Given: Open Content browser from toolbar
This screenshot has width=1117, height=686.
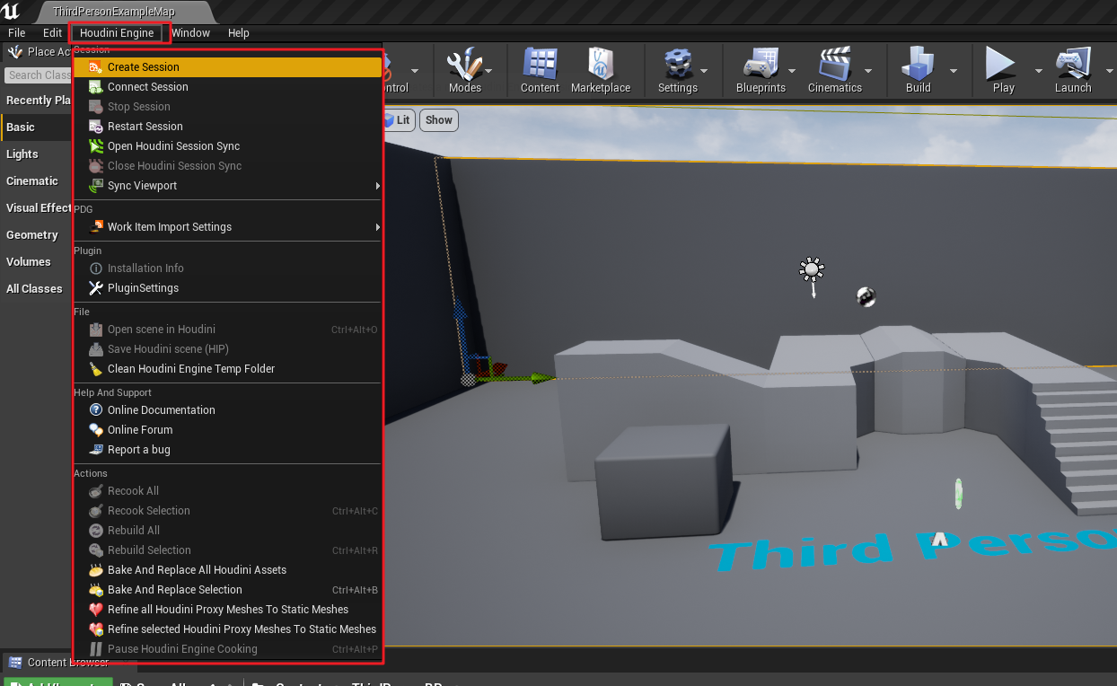Looking at the screenshot, I should 540,70.
